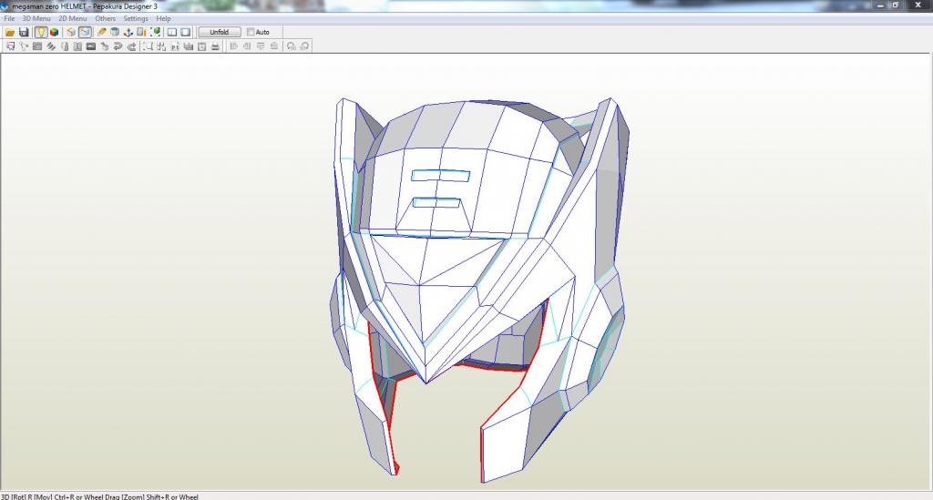This screenshot has height=500, width=933.
Task: Open the Settings menu
Action: click(x=136, y=18)
